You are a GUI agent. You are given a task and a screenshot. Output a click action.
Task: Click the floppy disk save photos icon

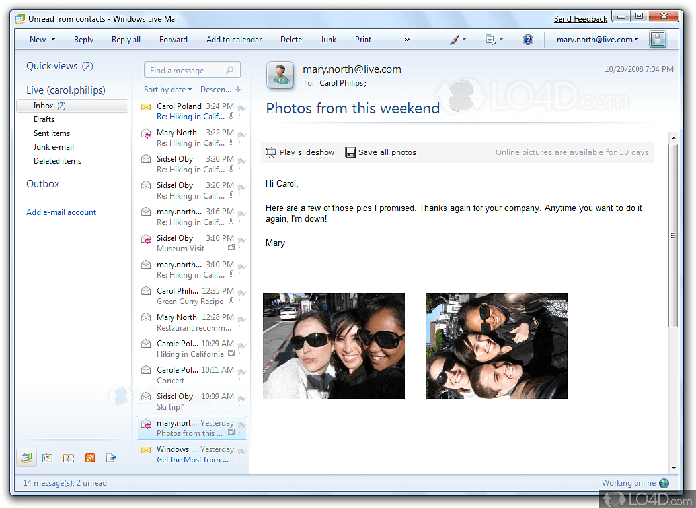[350, 152]
